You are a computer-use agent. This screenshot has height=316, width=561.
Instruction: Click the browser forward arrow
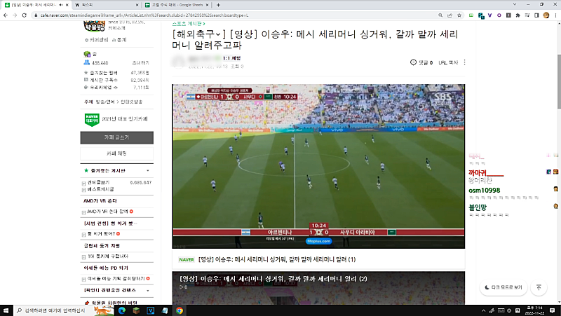pos(15,15)
